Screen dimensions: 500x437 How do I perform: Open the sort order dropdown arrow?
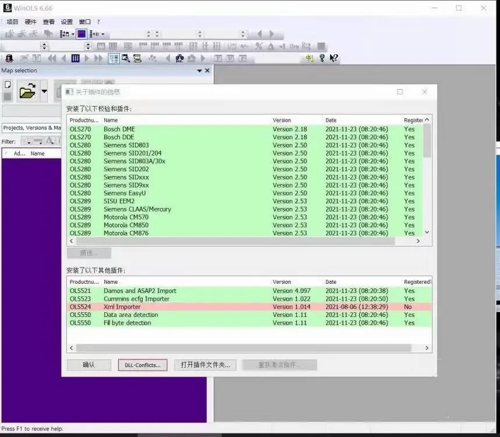[73, 34]
